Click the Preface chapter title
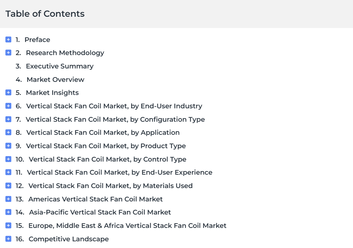 37,40
